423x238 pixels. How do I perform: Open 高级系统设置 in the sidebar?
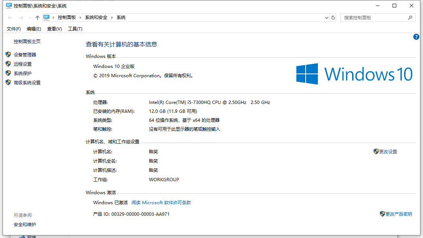coord(27,83)
